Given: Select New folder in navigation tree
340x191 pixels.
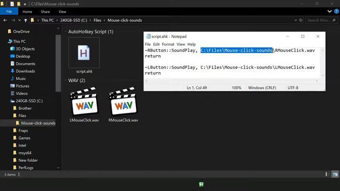Looking at the screenshot, I should (28, 160).
